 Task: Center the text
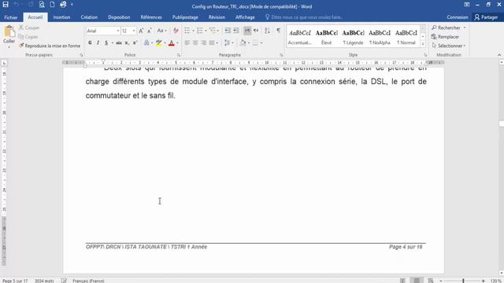click(195, 42)
